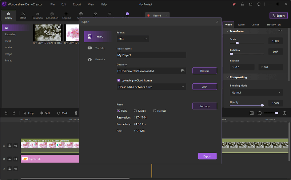
Task: Open the Edit menu
Action: [x=64, y=4]
